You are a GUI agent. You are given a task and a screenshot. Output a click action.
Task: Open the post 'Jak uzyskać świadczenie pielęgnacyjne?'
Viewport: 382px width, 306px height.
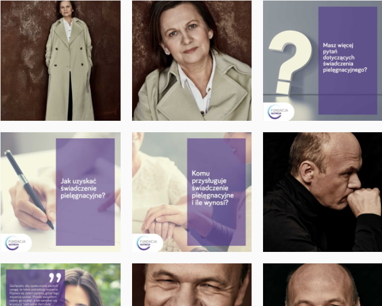61,192
